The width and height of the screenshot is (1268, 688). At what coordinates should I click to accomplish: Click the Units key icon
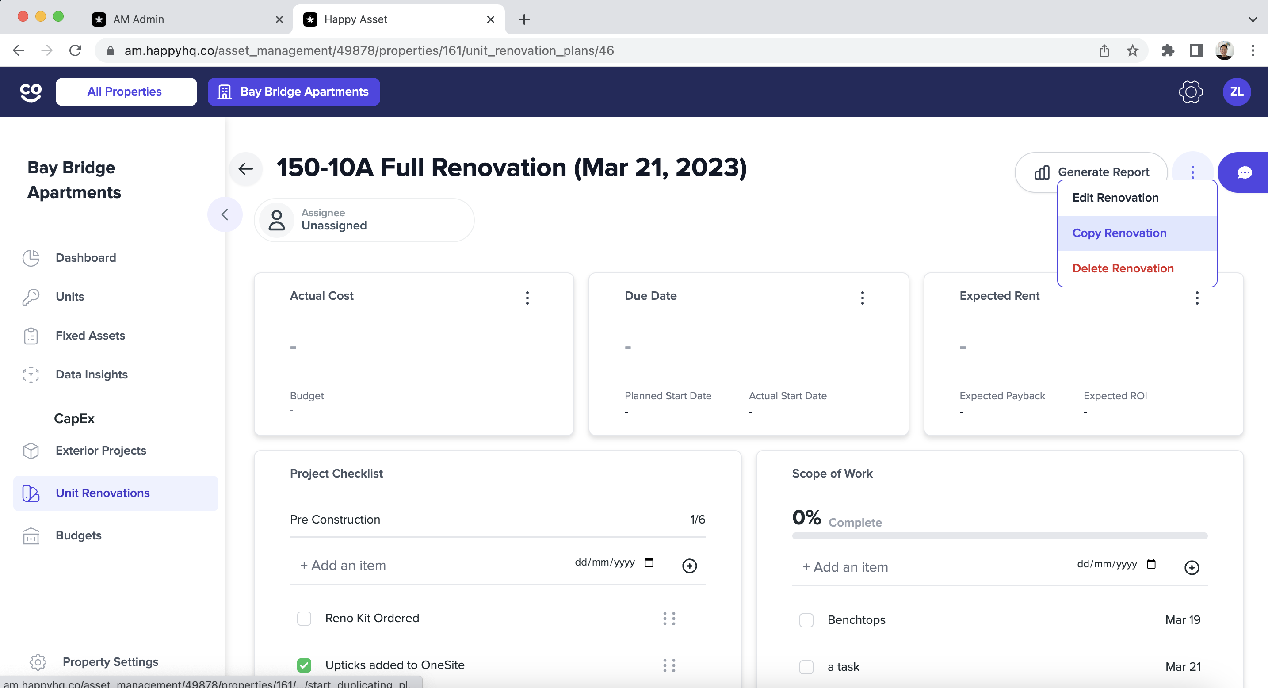tap(31, 297)
